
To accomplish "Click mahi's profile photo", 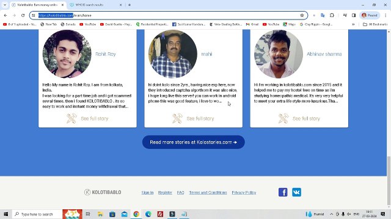I will [172, 54].
